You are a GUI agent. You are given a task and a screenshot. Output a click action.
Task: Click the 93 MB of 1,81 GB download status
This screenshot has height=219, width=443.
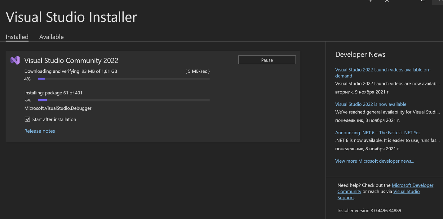(99, 71)
